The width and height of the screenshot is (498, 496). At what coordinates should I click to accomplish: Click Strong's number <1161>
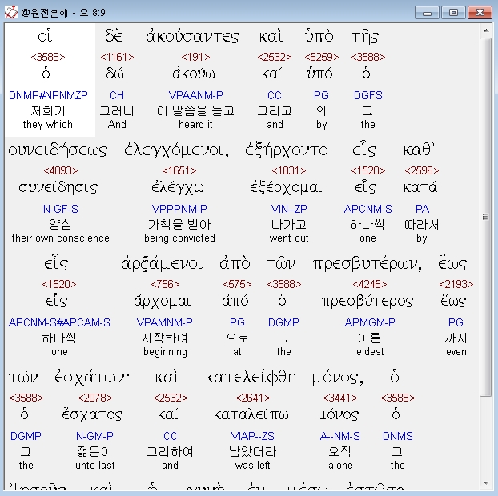[x=117, y=57]
